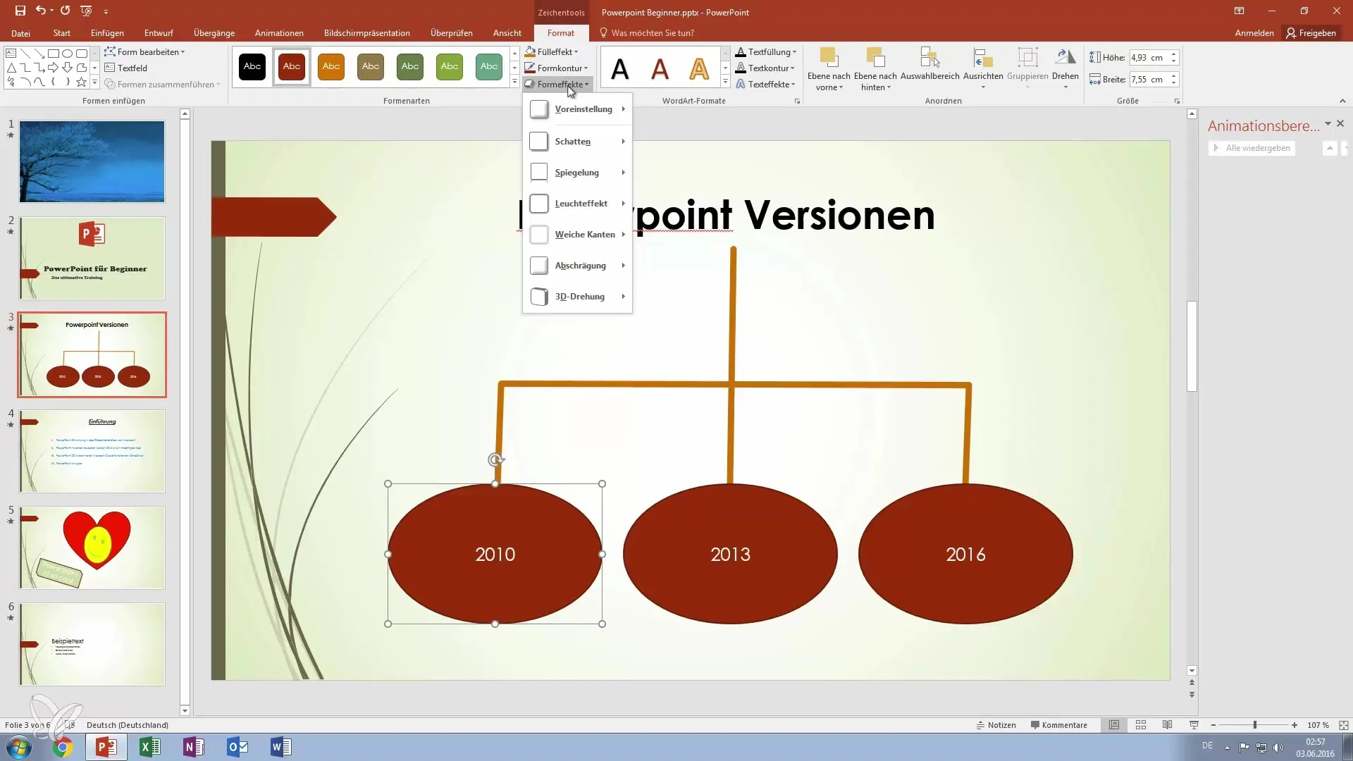
Task: Select the ellipse shape in shapes gallery
Action: (x=68, y=53)
